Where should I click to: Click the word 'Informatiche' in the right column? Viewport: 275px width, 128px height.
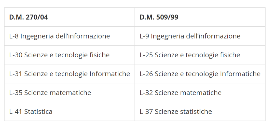(x=240, y=74)
